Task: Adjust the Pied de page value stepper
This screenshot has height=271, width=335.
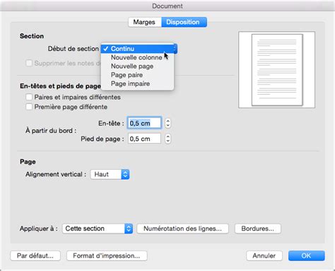Action: click(x=167, y=139)
